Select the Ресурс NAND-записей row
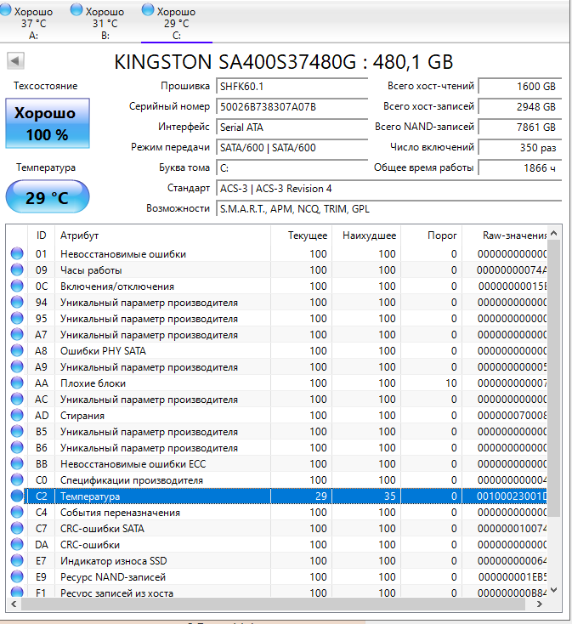This screenshot has height=624, width=572. [x=276, y=576]
